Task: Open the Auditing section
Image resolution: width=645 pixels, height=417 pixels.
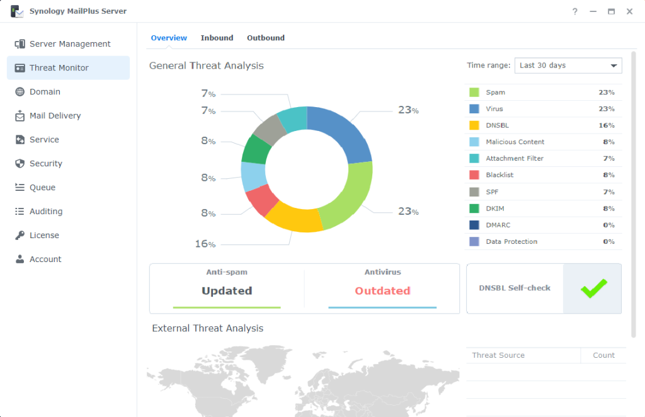Action: (68, 211)
